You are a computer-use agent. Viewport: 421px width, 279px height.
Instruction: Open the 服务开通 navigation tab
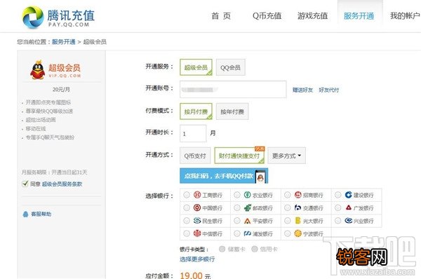coord(359,16)
